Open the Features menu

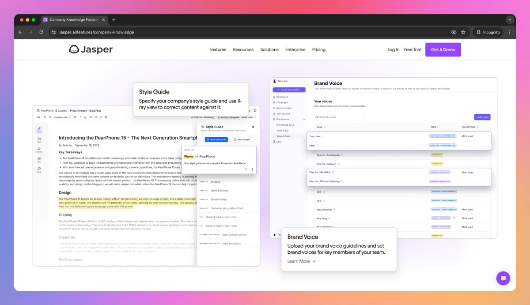click(218, 50)
